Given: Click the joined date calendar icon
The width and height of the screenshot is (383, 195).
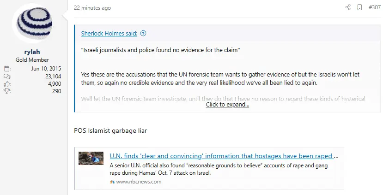Looking at the screenshot, I should [7, 69].
